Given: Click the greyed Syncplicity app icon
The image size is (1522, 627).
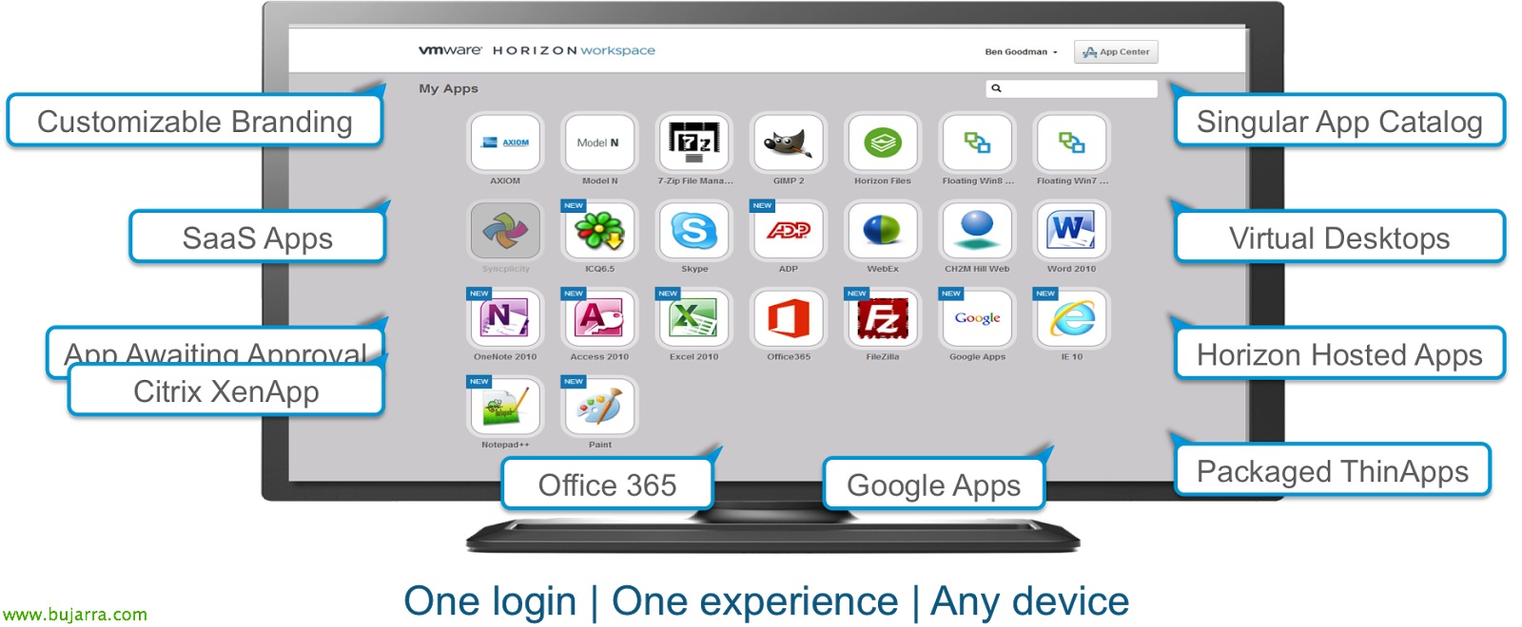Looking at the screenshot, I should (x=505, y=231).
